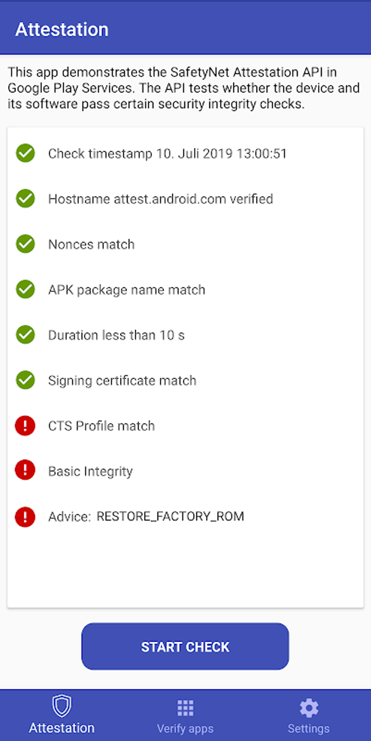This screenshot has width=371, height=741.
Task: Click the Hostname attest.android.com verified row
Action: 161,199
